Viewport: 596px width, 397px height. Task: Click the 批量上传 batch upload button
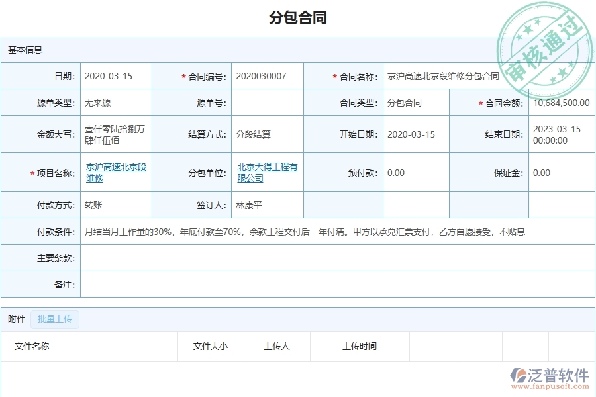56,319
